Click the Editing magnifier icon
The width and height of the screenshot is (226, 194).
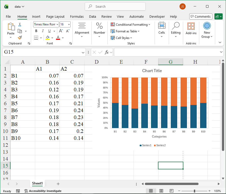pos(176,28)
